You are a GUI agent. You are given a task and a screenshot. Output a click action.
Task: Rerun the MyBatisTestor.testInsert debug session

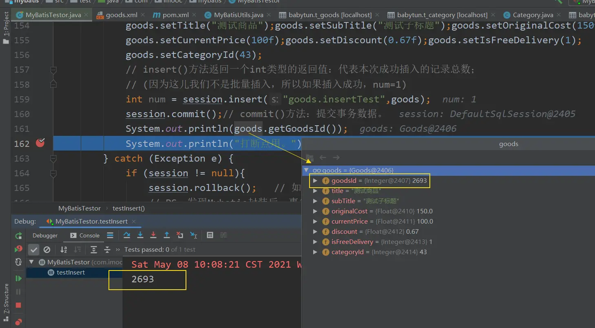(x=18, y=235)
